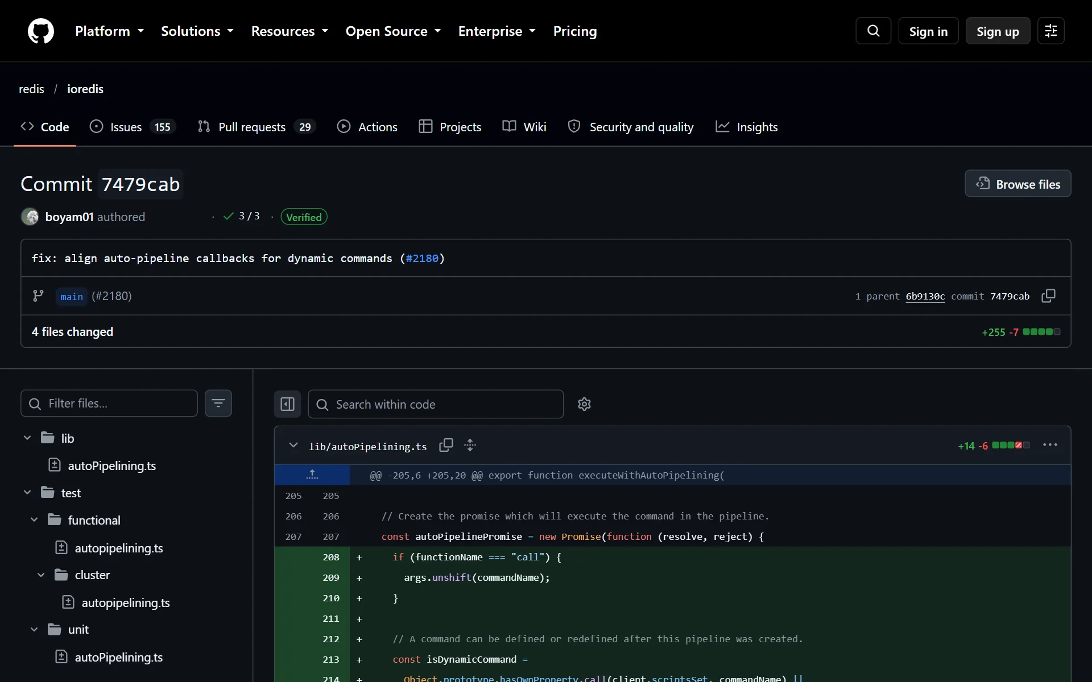Screen dimensions: 1092x682
Task: Copy the full commit SHA icon
Action: pyautogui.click(x=1048, y=296)
